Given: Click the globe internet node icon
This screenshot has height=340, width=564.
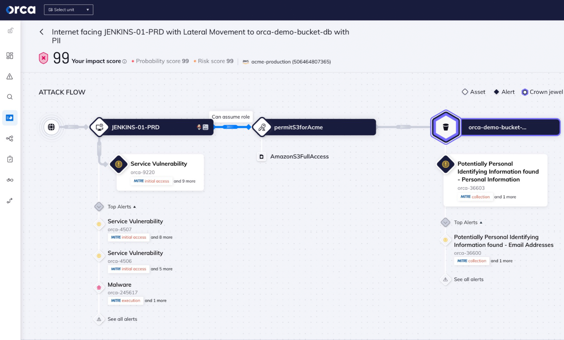Looking at the screenshot, I should 51,127.
